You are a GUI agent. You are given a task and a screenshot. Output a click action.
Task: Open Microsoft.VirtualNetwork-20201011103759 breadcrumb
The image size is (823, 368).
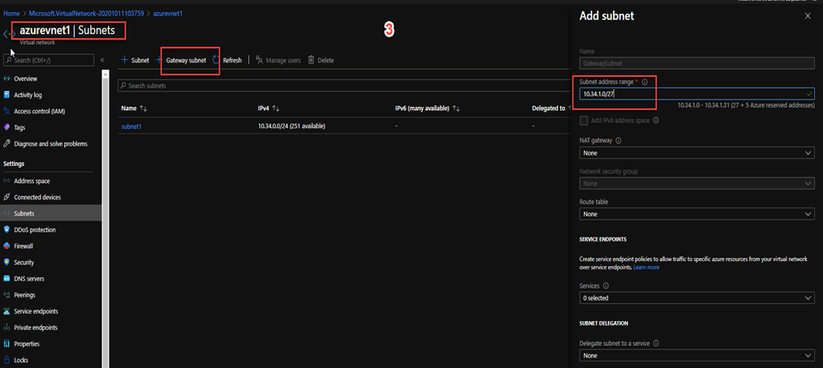click(86, 13)
